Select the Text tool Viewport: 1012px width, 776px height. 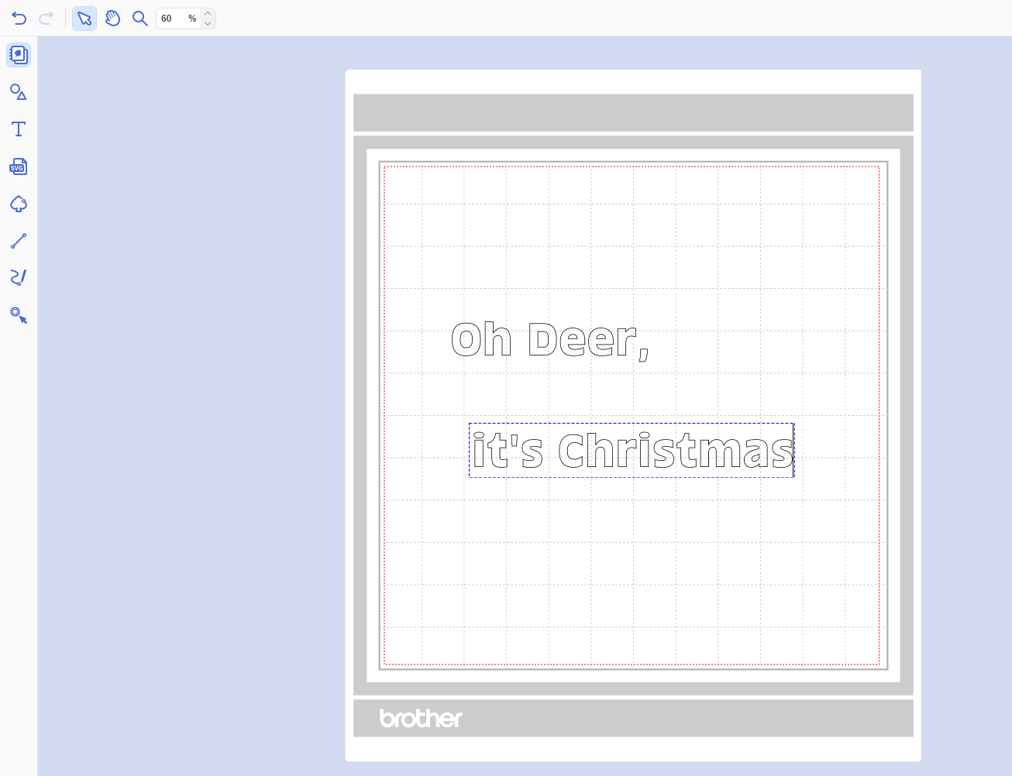[x=19, y=129]
